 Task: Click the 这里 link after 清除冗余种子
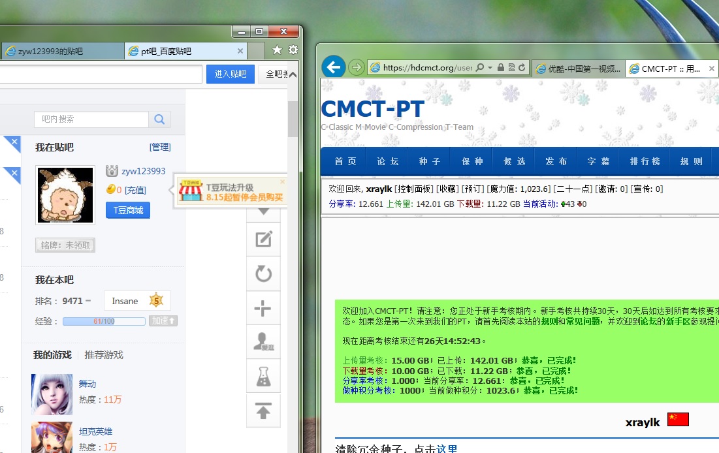446,449
